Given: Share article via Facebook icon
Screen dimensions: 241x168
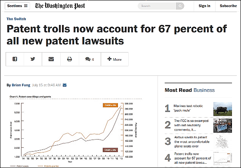Looking at the screenshot, I should click(x=15, y=59).
